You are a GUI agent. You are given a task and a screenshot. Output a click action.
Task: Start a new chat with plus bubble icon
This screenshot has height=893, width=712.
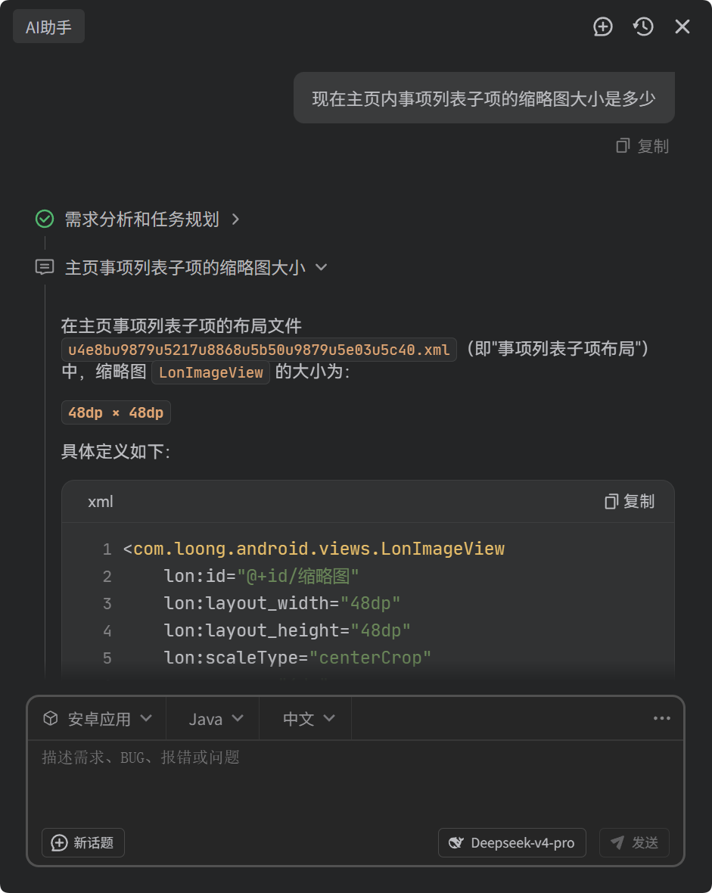[x=602, y=26]
